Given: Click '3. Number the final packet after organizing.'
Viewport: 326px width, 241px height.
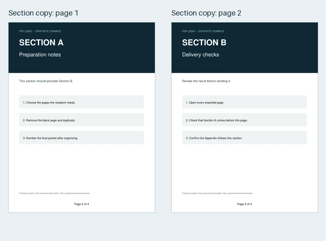Looking at the screenshot, I should point(81,137).
